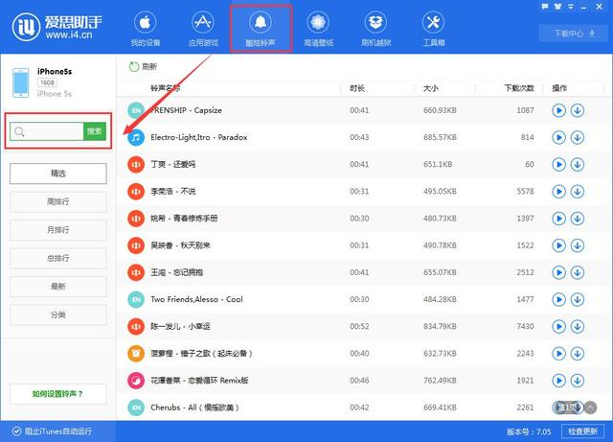Click music note icon beside Electro-Light,Itro - Paradox
Image resolution: width=613 pixels, height=442 pixels.
(136, 137)
